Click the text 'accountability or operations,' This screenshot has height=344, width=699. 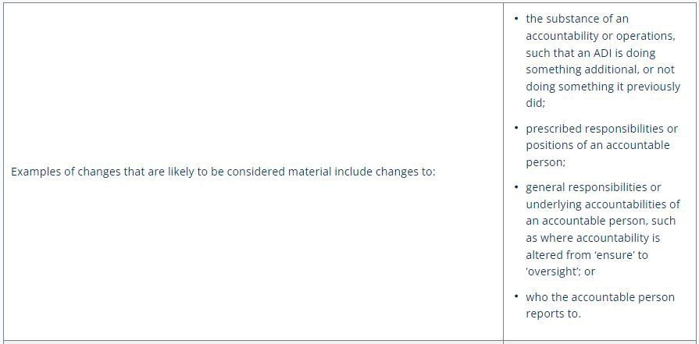tap(601, 36)
